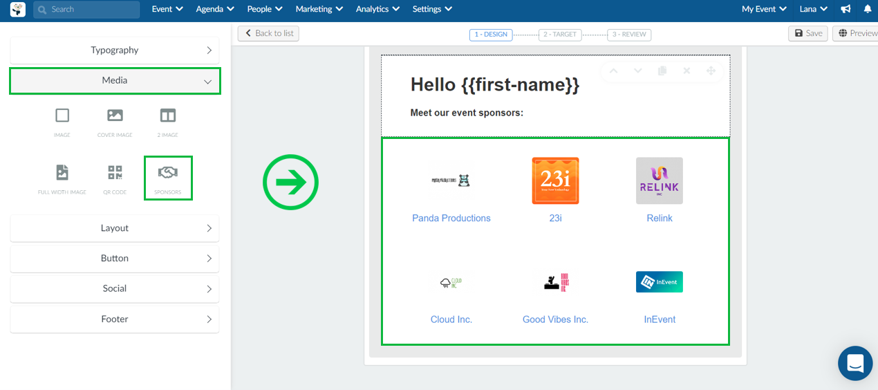Expand the Social section
The height and width of the screenshot is (390, 878).
click(x=115, y=289)
